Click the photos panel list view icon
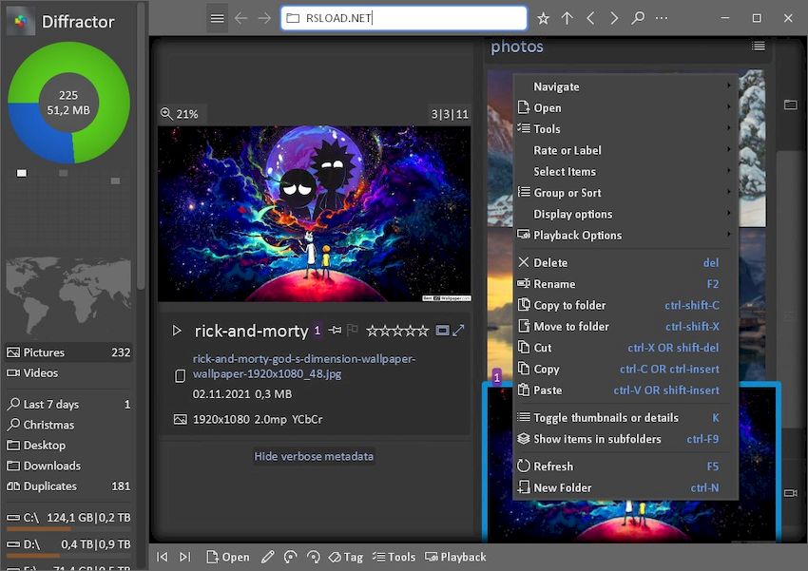Screen dimensions: 808x571 click(758, 47)
